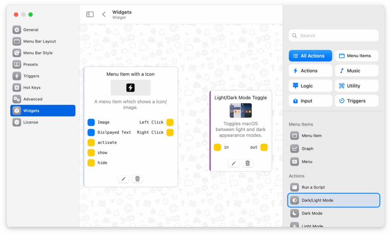Screen dimensions: 391x235
Task: Edit the Menu Item with a Icon widget
Action: pyautogui.click(x=123, y=179)
